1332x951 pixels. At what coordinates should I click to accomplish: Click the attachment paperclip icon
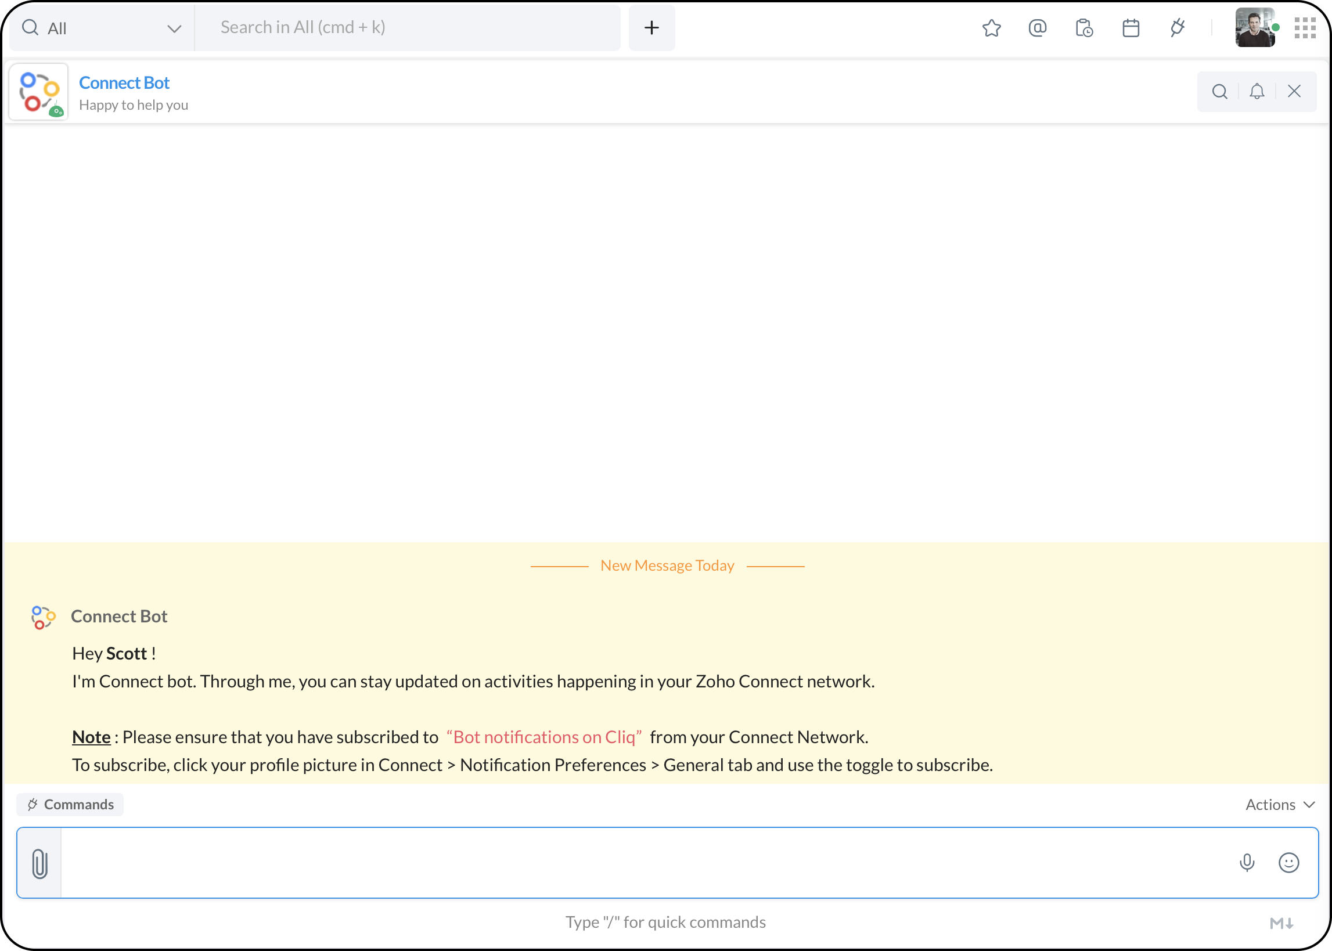coord(40,863)
